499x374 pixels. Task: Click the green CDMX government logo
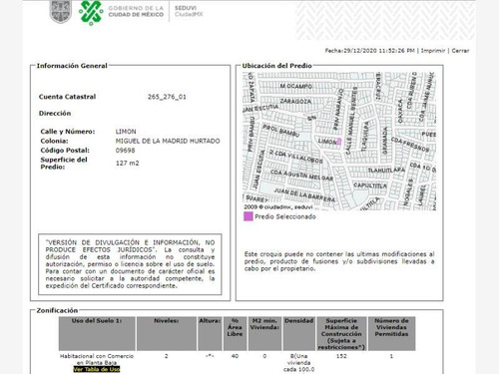(x=91, y=13)
